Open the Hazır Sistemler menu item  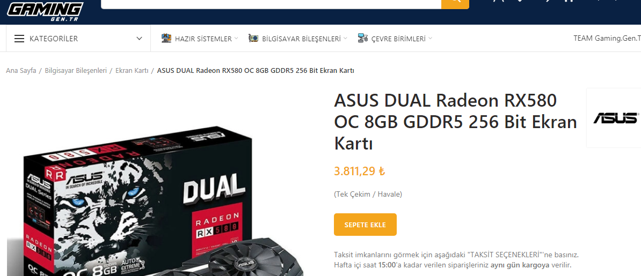tap(203, 39)
